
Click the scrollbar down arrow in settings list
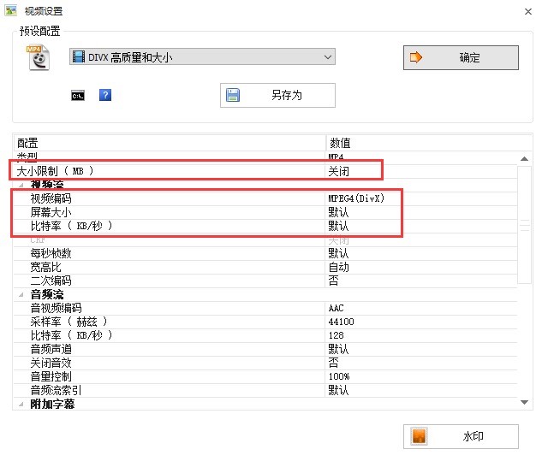point(524,402)
